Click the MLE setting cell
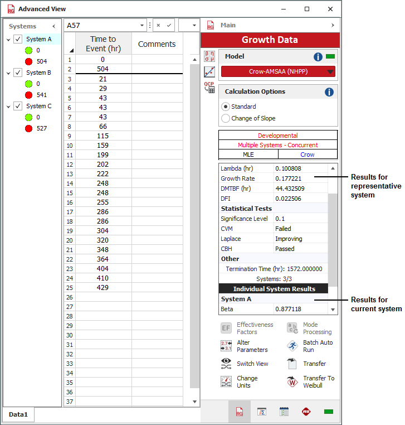 point(248,154)
